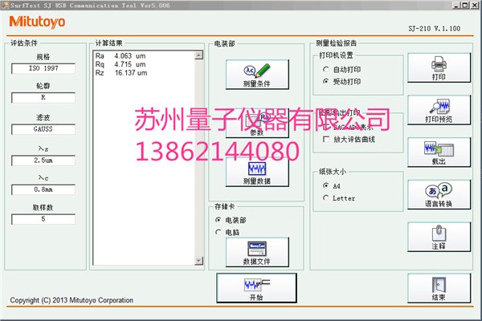Viewport: 482px width, 321px height.
Task: Click the SJ-210 V.1.100 version text
Action: click(435, 29)
